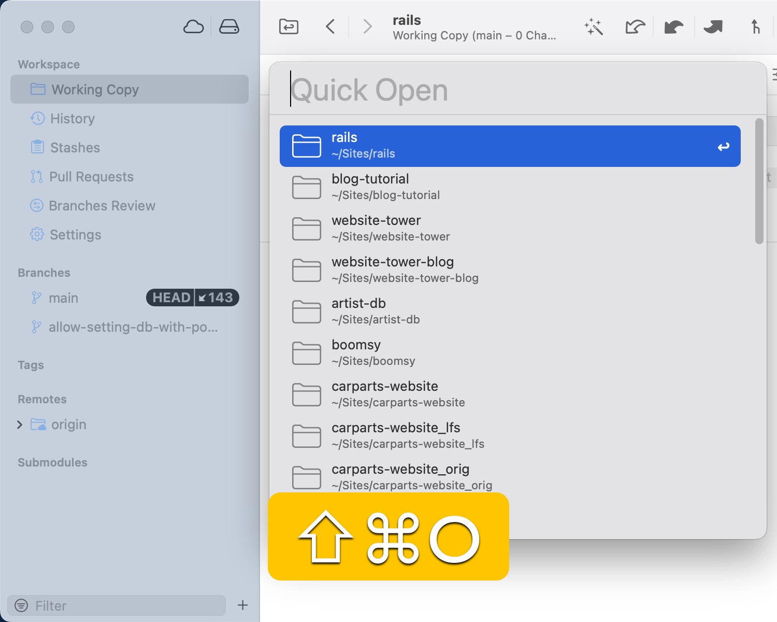Viewport: 777px width, 622px height.
Task: Open the rails repository result
Action: pyautogui.click(x=510, y=146)
